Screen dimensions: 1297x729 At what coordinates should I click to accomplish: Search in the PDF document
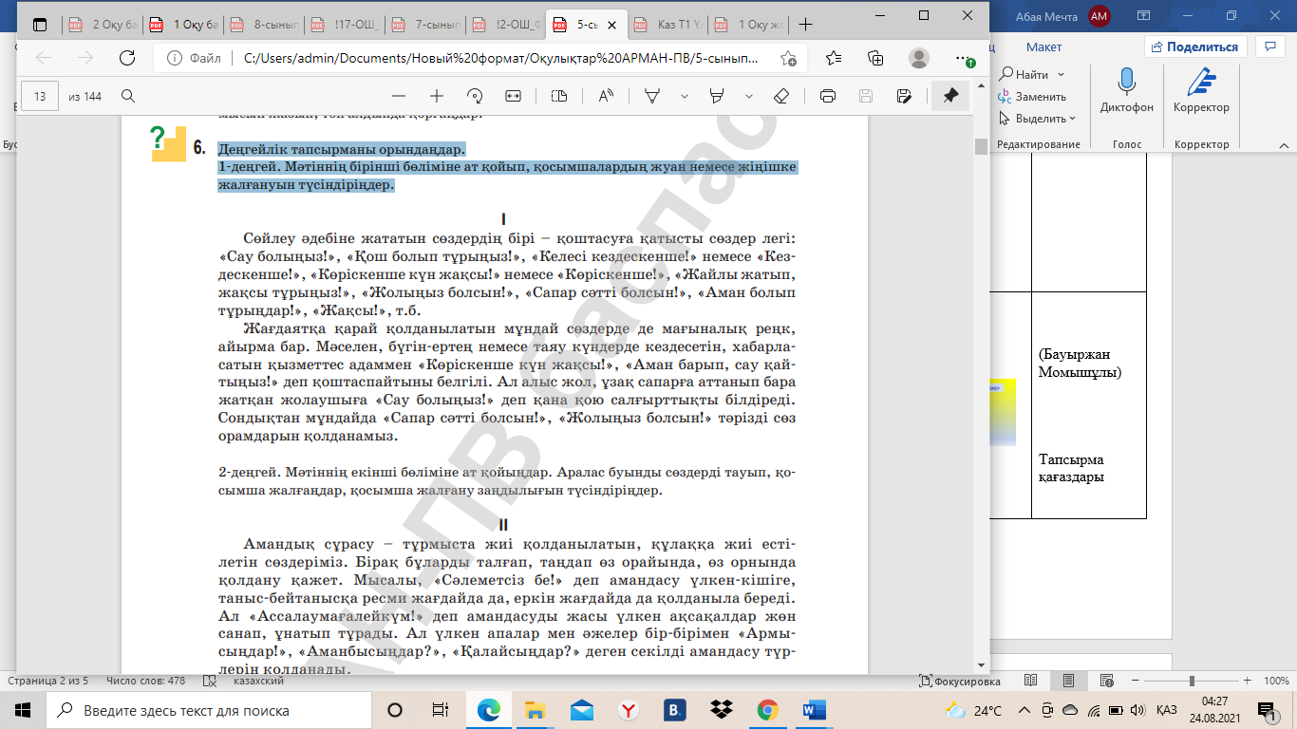click(128, 96)
